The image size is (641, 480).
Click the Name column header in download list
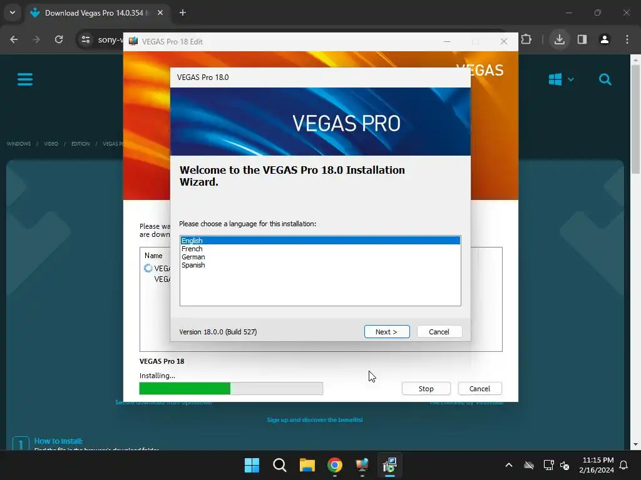click(x=153, y=256)
